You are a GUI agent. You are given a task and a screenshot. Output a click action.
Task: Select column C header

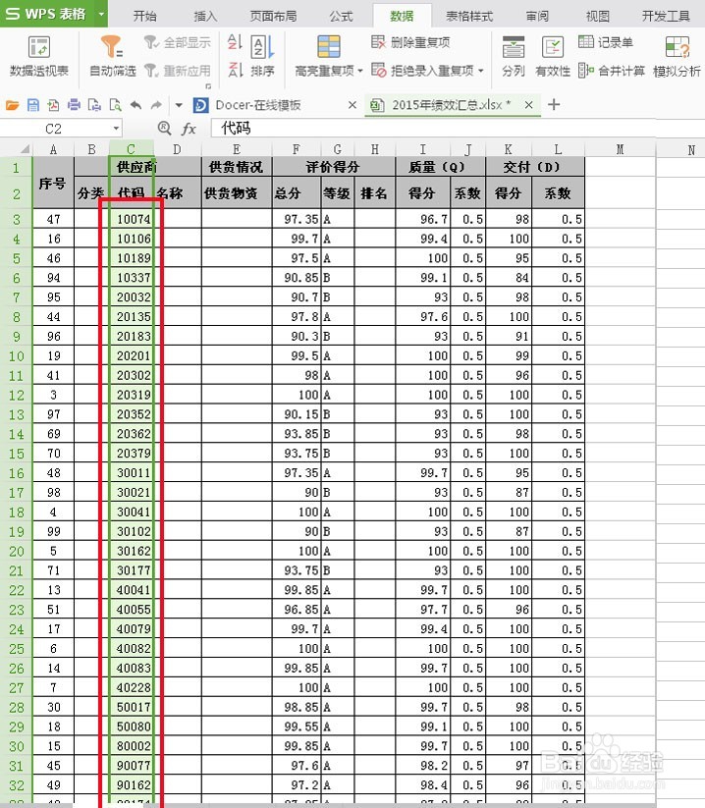tap(132, 149)
